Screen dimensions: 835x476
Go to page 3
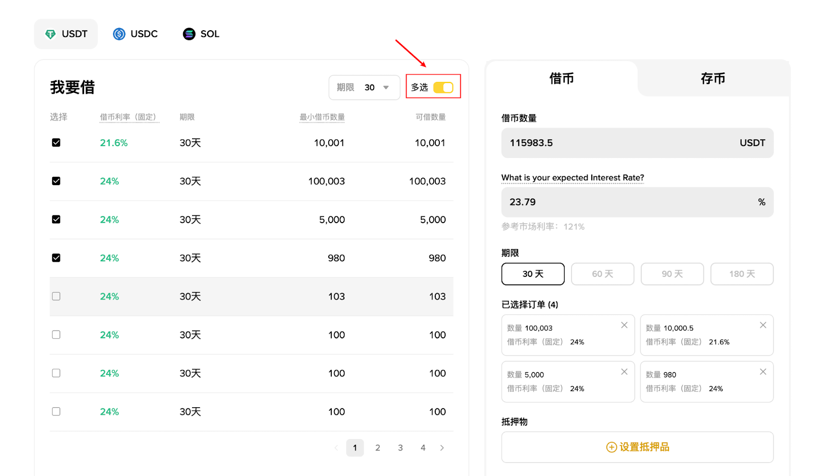pyautogui.click(x=400, y=448)
